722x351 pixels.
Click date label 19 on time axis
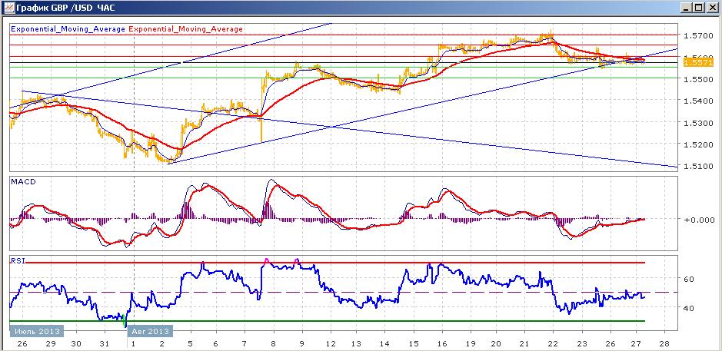click(x=469, y=343)
